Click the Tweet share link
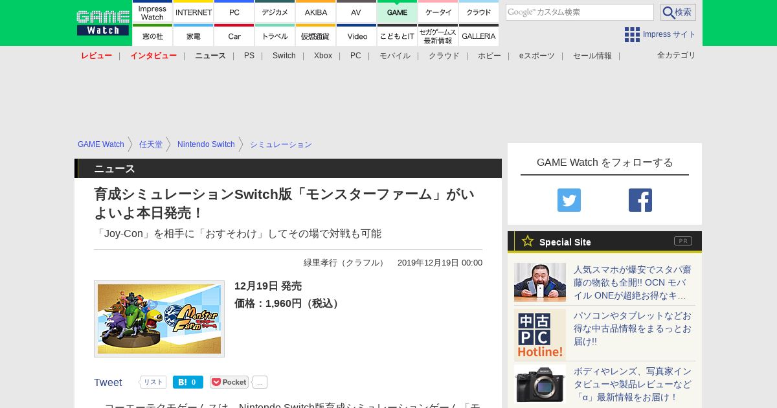Image resolution: width=777 pixels, height=408 pixels. click(x=108, y=383)
